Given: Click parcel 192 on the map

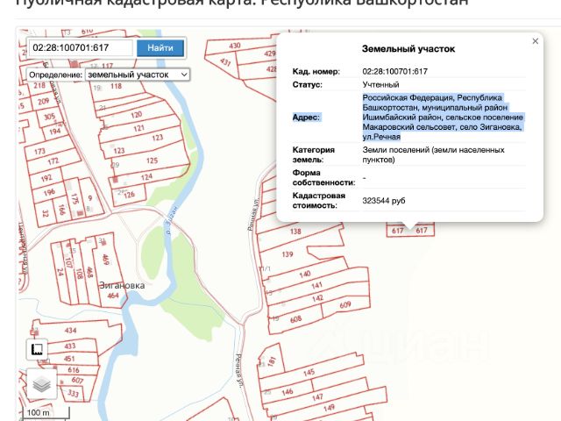Looking at the screenshot, I should click(x=46, y=178).
